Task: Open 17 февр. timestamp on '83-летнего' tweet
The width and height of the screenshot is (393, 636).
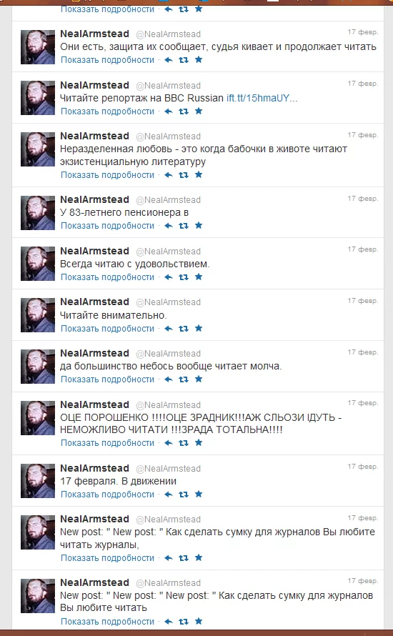Action: pos(362,199)
